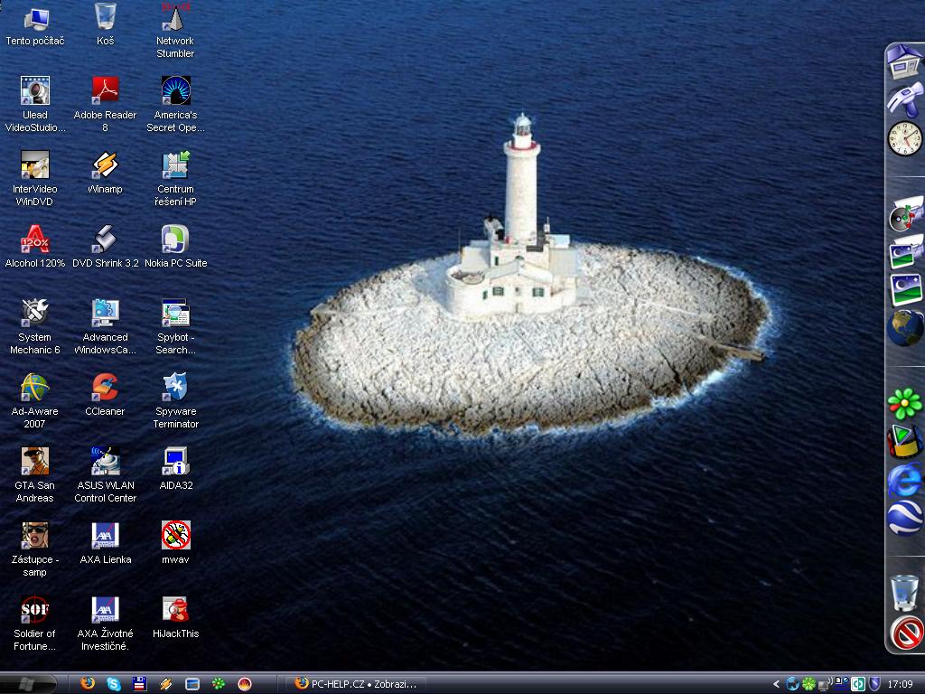Switch to PC-HELP.CZ taskbar window

[355, 684]
